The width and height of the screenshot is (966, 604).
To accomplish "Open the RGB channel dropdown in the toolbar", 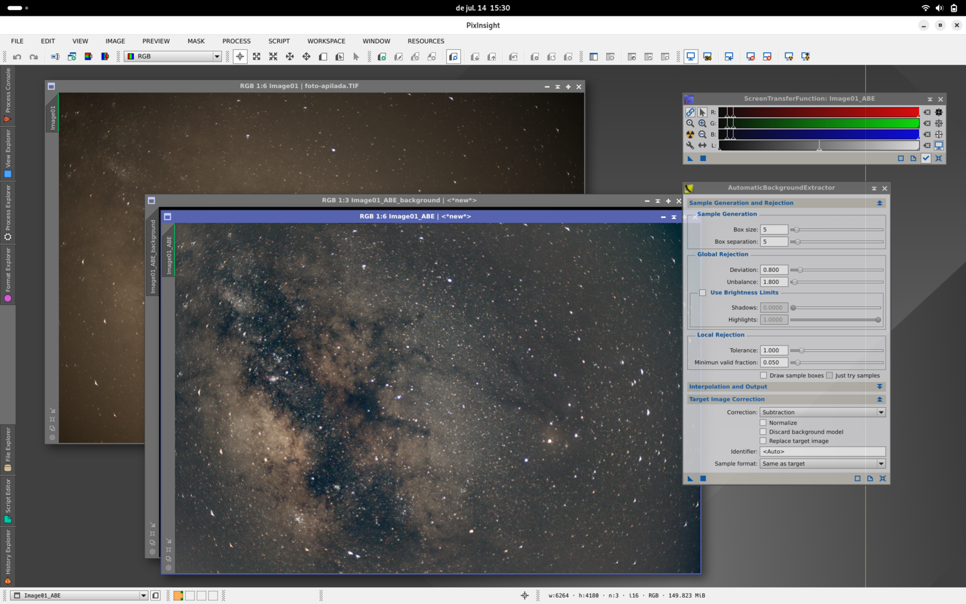I will pyautogui.click(x=173, y=57).
